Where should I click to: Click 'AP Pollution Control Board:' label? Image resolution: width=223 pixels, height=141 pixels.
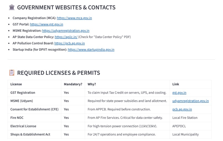pyautogui.click(x=33, y=43)
